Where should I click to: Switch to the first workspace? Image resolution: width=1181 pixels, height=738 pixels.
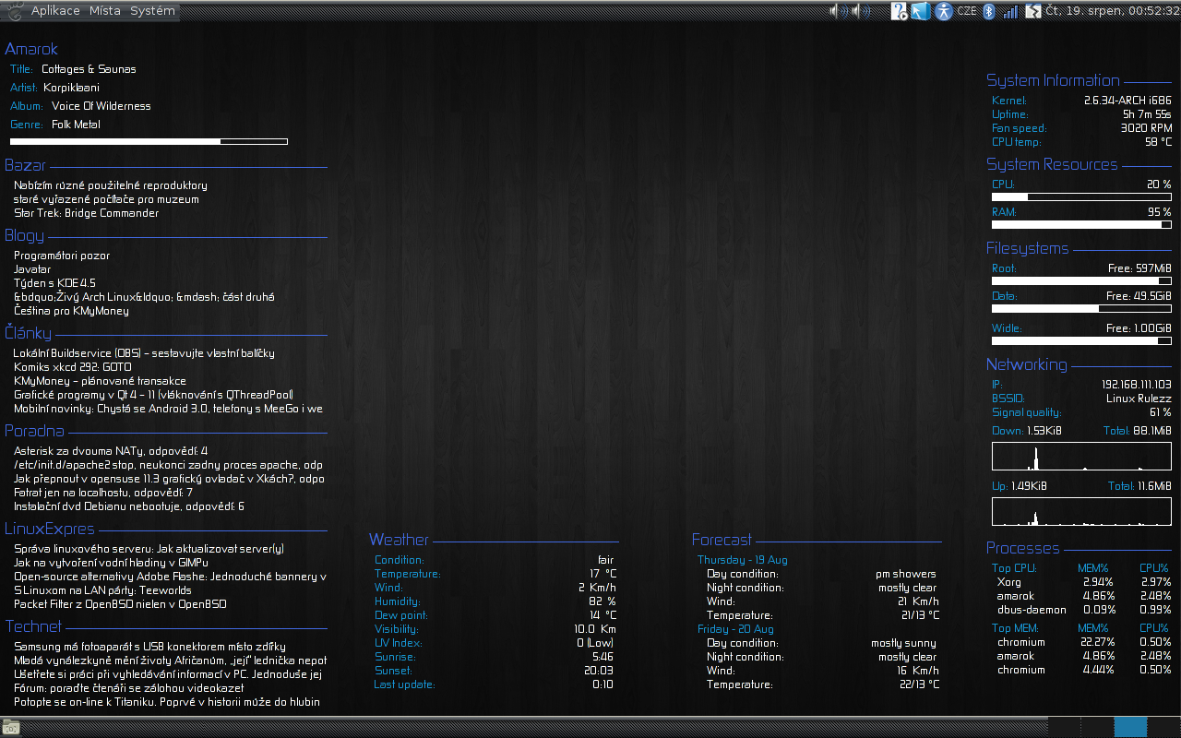1063,728
